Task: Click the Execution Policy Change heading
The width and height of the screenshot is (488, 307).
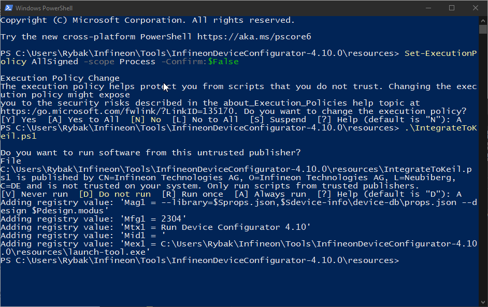Action: (60, 78)
